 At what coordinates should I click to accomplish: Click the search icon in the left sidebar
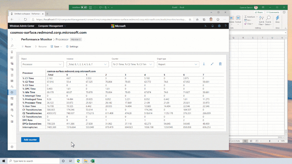click(x=12, y=46)
